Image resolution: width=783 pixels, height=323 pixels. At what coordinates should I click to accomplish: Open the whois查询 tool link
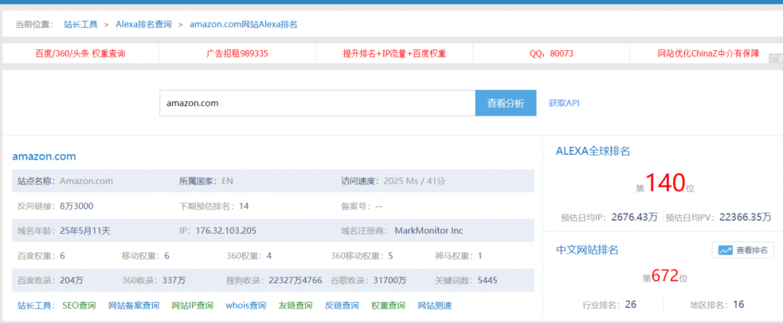pos(246,306)
